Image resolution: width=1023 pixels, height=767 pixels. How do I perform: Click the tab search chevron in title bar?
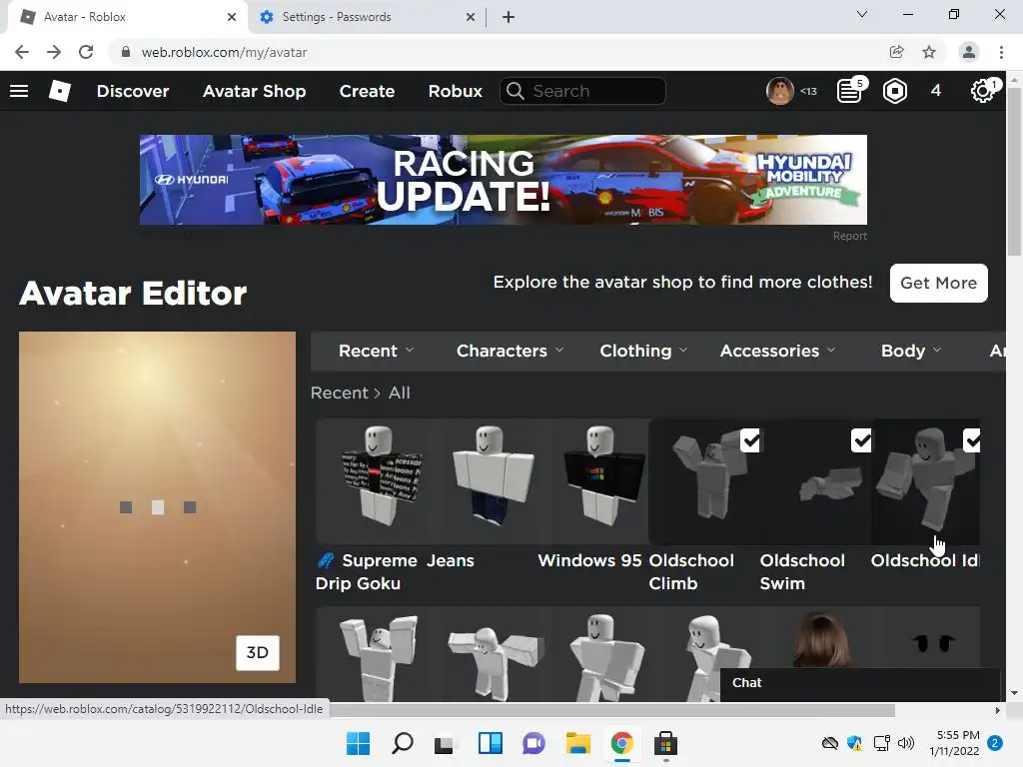coord(862,14)
